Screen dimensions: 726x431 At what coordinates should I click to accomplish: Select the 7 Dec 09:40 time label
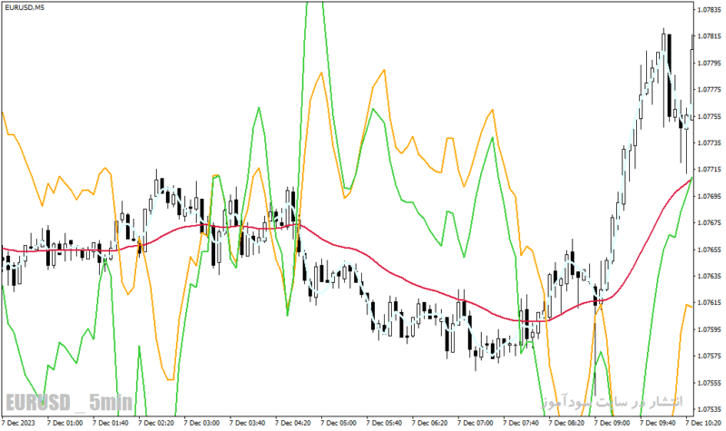[658, 423]
